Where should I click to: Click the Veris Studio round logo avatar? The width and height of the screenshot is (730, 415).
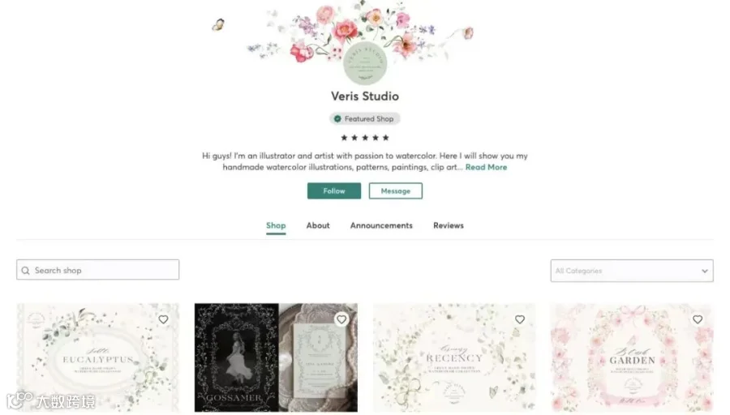[365, 62]
